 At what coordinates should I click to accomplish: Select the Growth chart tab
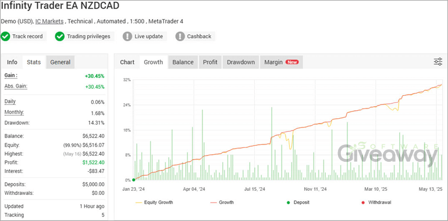point(154,62)
